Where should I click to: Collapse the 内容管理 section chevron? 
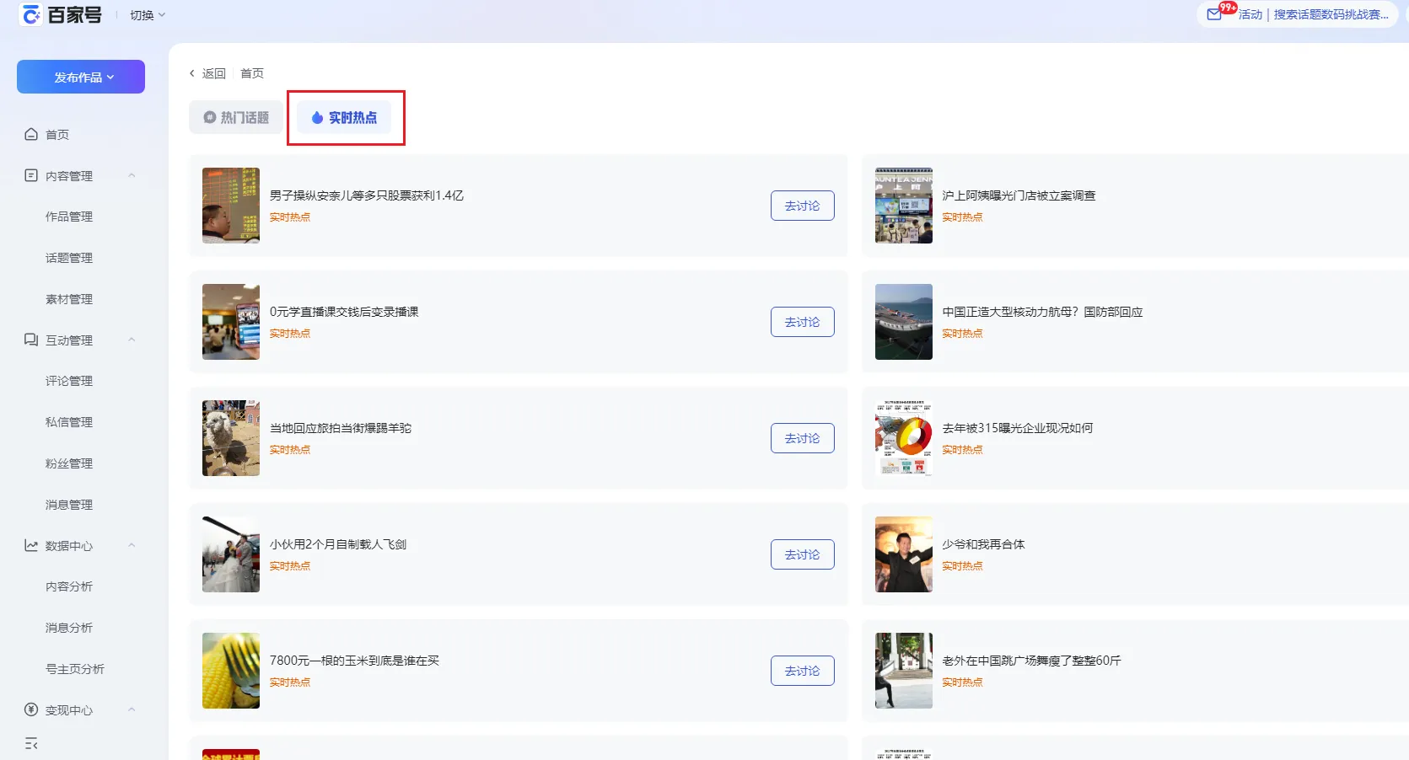click(x=132, y=175)
